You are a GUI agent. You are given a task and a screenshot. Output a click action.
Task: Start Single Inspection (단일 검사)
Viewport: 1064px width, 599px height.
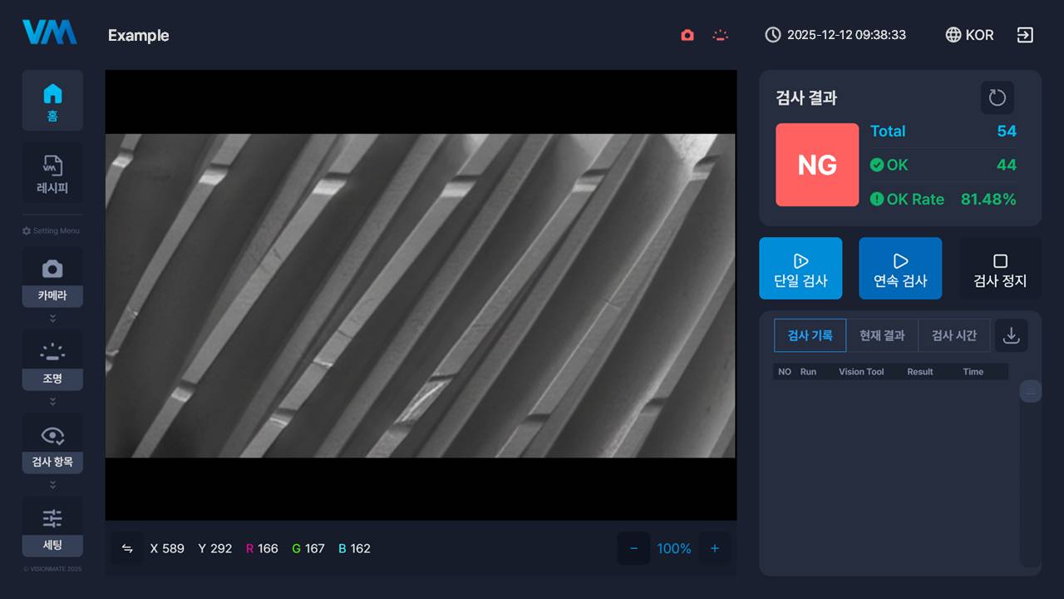coord(800,269)
